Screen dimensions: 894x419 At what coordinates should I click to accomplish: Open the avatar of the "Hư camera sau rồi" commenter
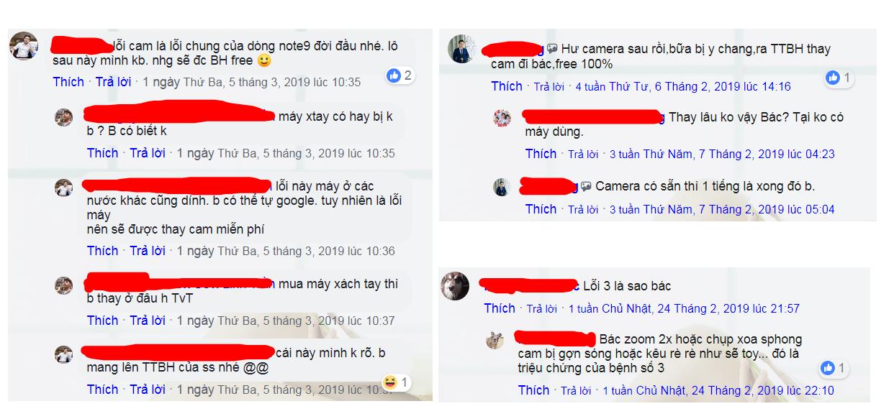pyautogui.click(x=461, y=50)
